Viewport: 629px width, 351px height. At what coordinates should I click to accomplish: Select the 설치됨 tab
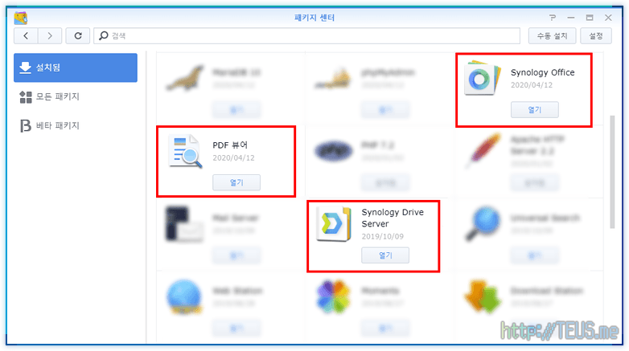point(76,67)
